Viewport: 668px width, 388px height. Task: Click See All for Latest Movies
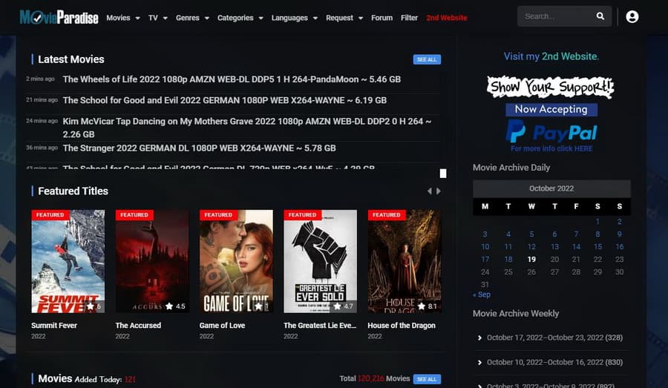point(427,59)
